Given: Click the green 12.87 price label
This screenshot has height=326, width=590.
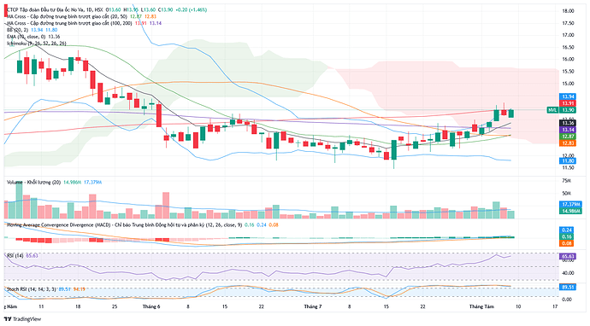Looking at the screenshot, I should (x=568, y=137).
